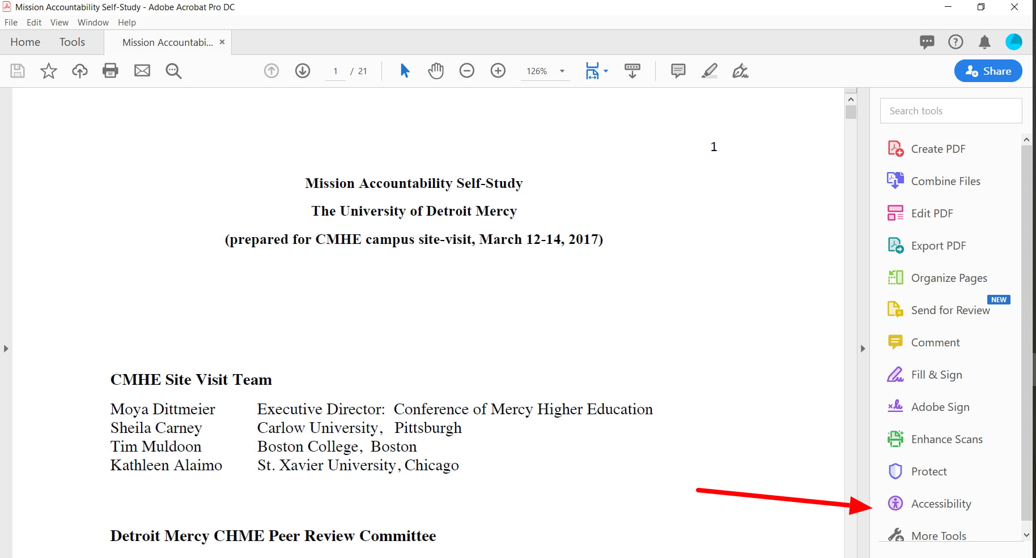Image resolution: width=1036 pixels, height=558 pixels.
Task: Go to previous page arrow icon
Action: [271, 71]
